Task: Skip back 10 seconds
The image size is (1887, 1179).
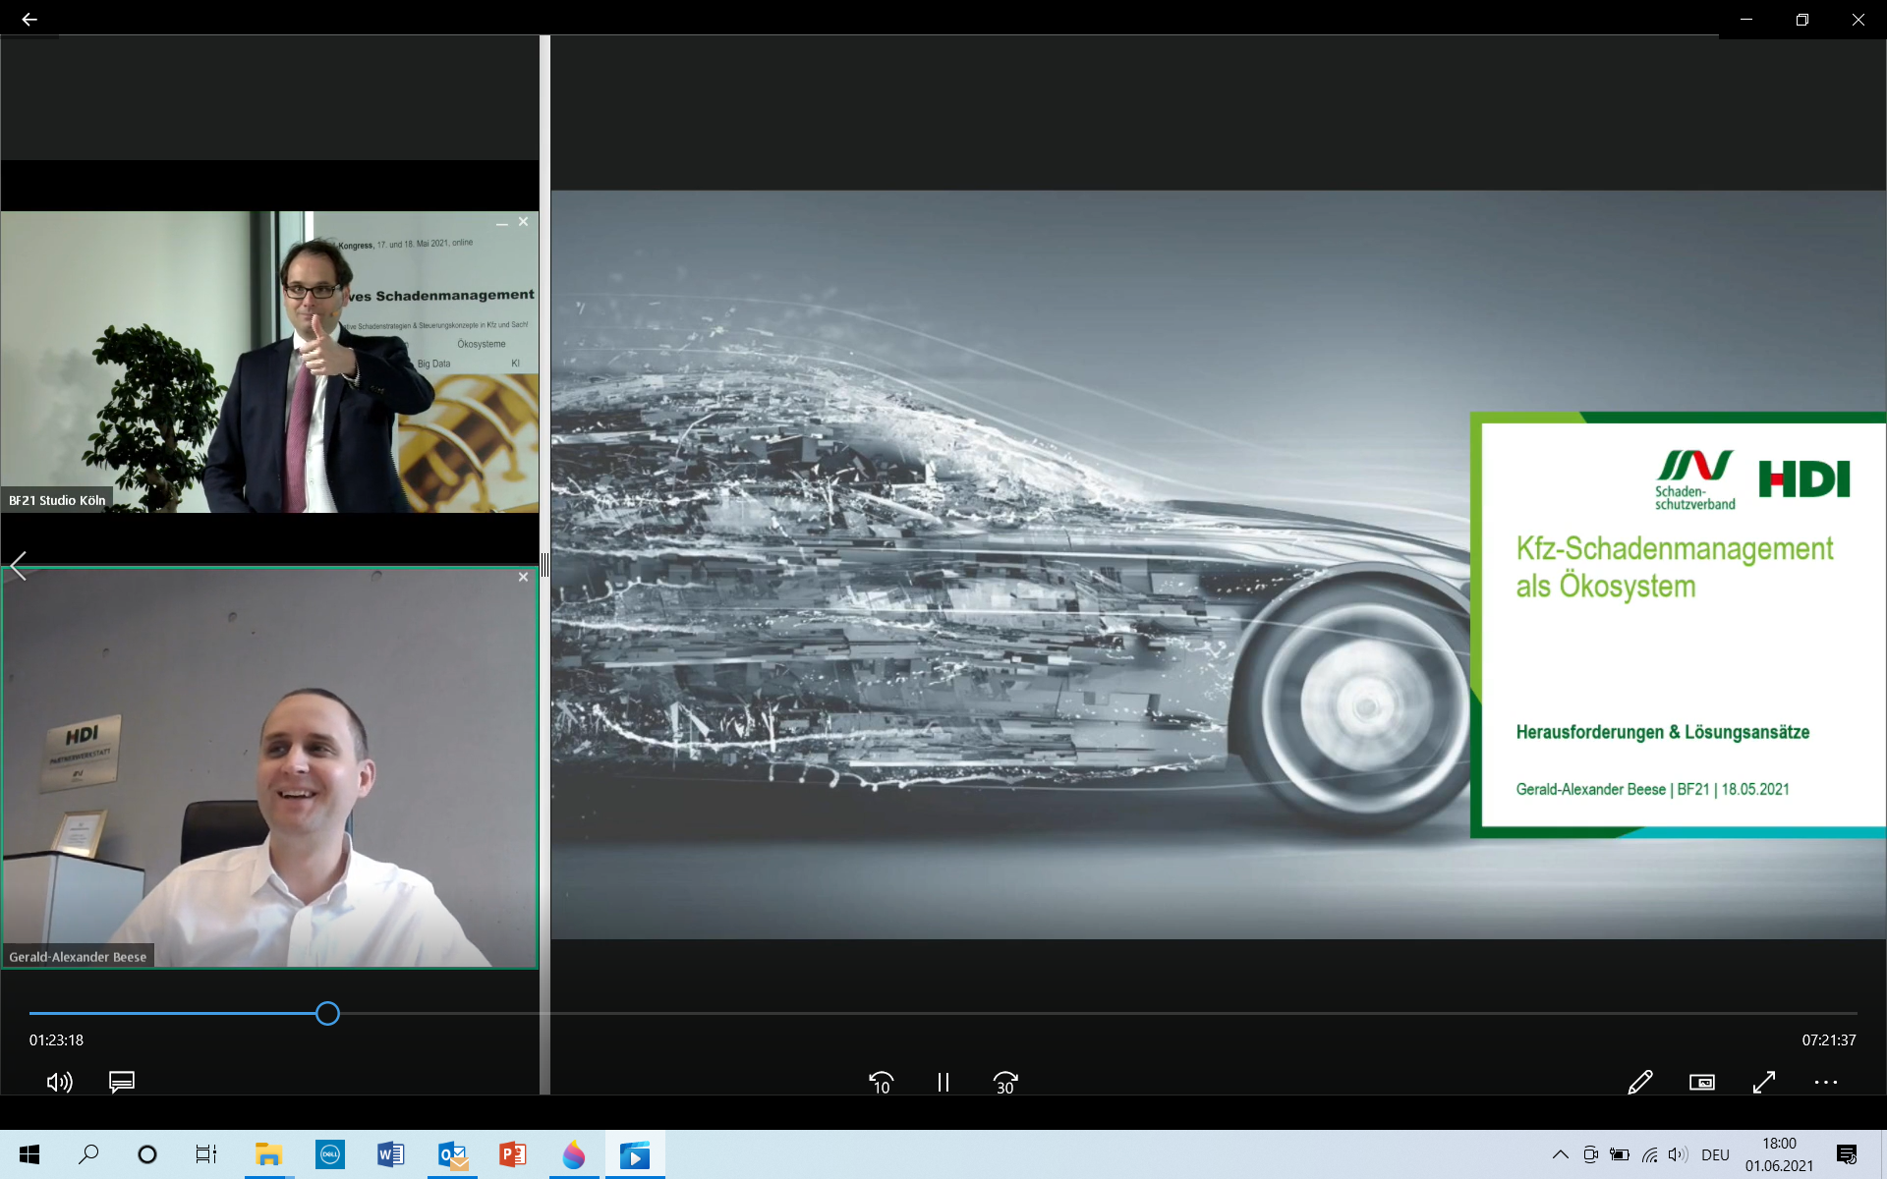Action: 881,1082
